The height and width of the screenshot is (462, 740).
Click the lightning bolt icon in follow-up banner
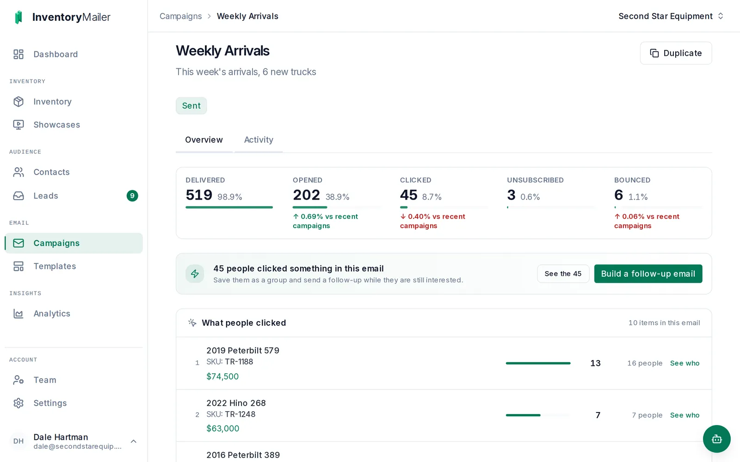pyautogui.click(x=195, y=274)
